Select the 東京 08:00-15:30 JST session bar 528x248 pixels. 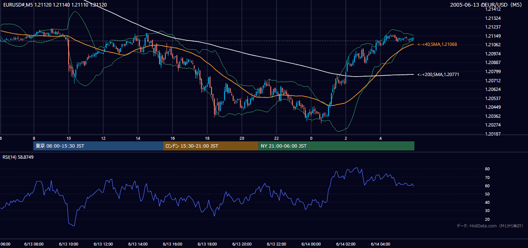pyautogui.click(x=98, y=146)
